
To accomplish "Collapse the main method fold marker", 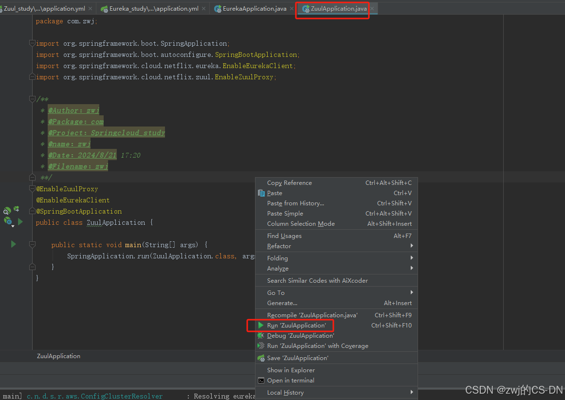I will [x=32, y=245].
